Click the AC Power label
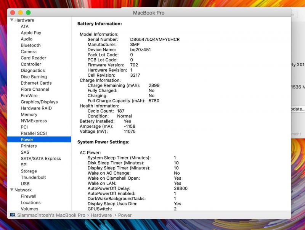The height and width of the screenshot is (230, 305). pyautogui.click(x=90, y=153)
